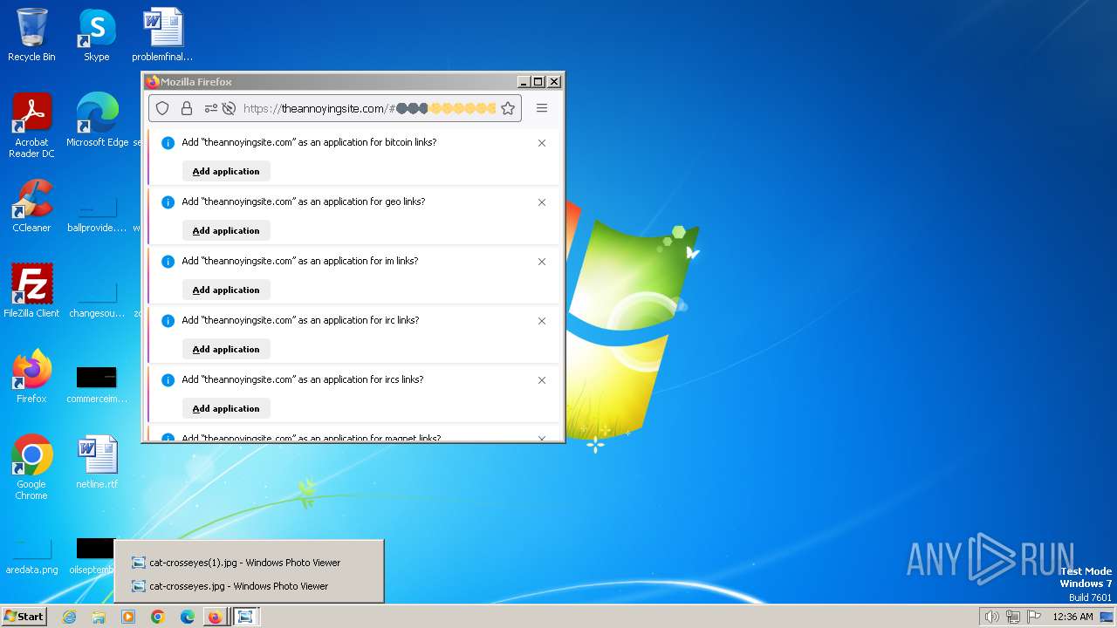Select the commerceim desktop file
Screen dimensions: 1117x628
pyautogui.click(x=97, y=384)
